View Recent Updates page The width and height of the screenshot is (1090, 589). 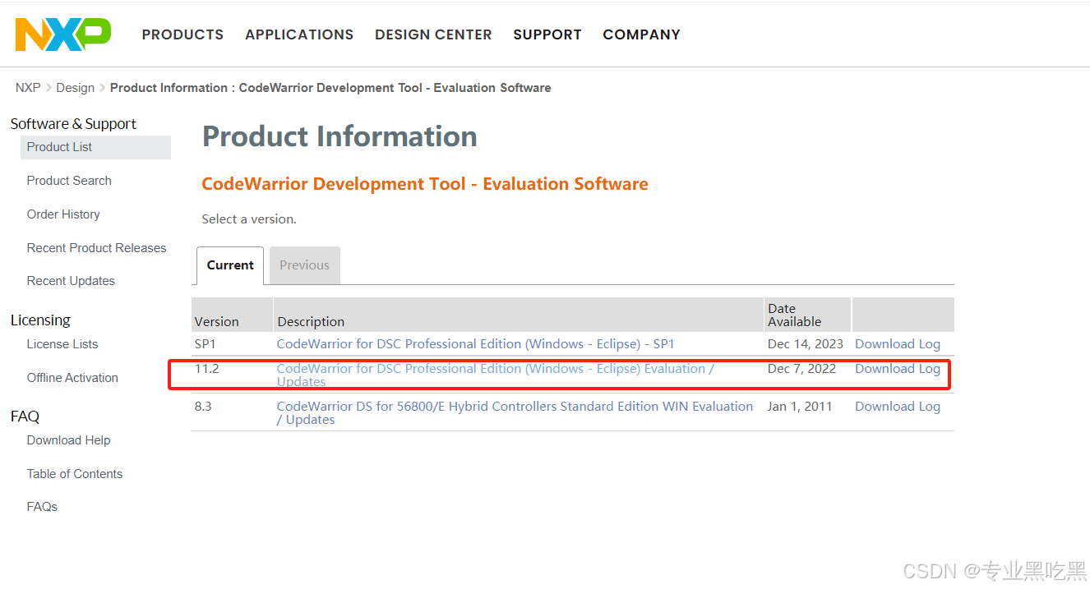tap(71, 281)
